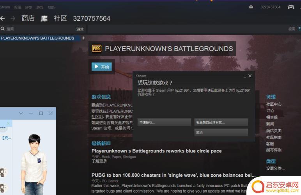Open the 设置分类 link
Viewport: 301px width, 195px height.
(276, 168)
